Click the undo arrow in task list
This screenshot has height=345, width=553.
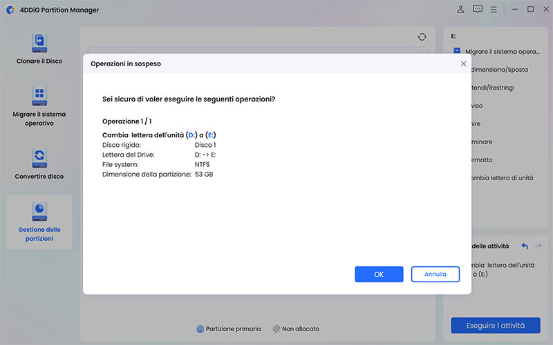[x=525, y=246]
